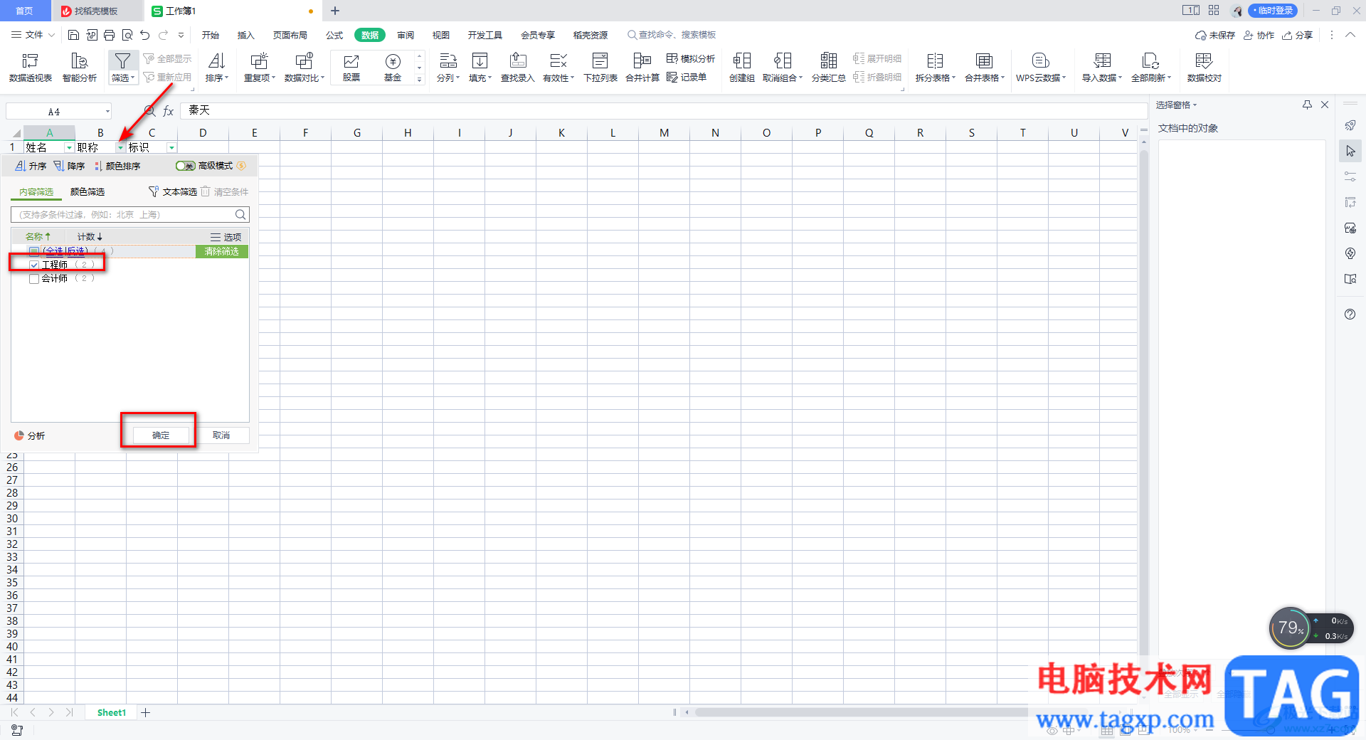Open the 合并计算 consolidate tool
The height and width of the screenshot is (740, 1366).
642,68
